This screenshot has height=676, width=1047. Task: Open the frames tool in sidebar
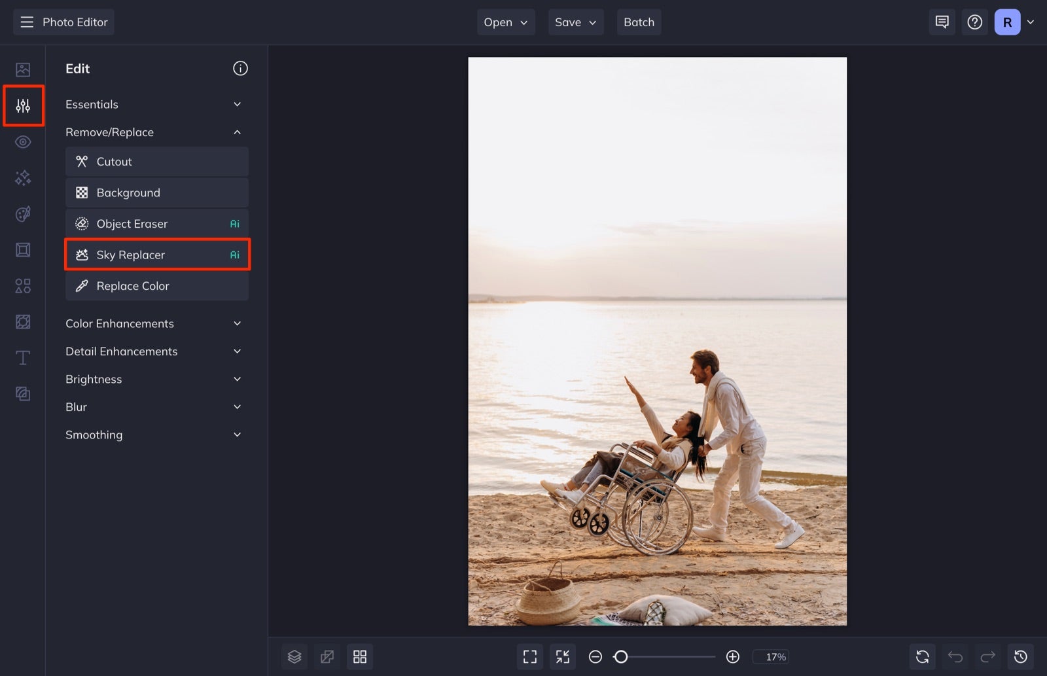click(23, 249)
